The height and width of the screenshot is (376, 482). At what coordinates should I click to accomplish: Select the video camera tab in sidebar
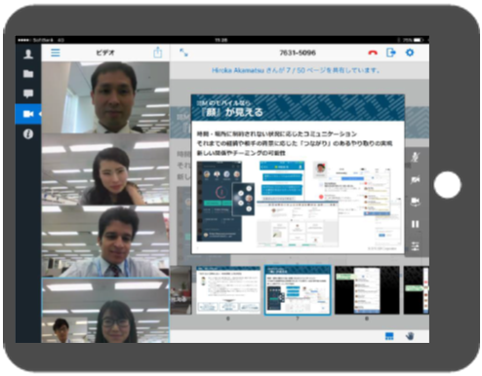[x=28, y=114]
